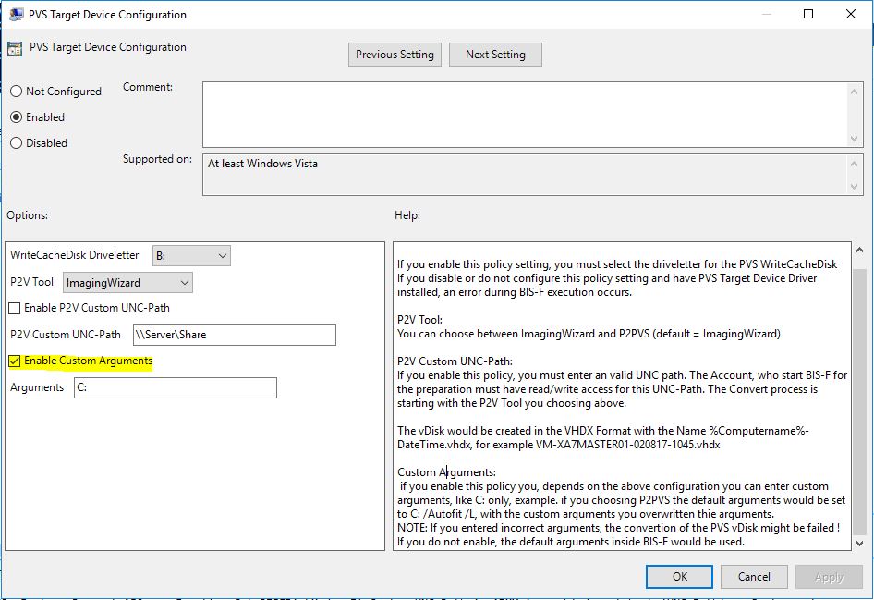Go to Next Setting
The height and width of the screenshot is (600, 874).
click(x=495, y=55)
